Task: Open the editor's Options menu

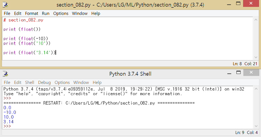Action: click(x=61, y=13)
